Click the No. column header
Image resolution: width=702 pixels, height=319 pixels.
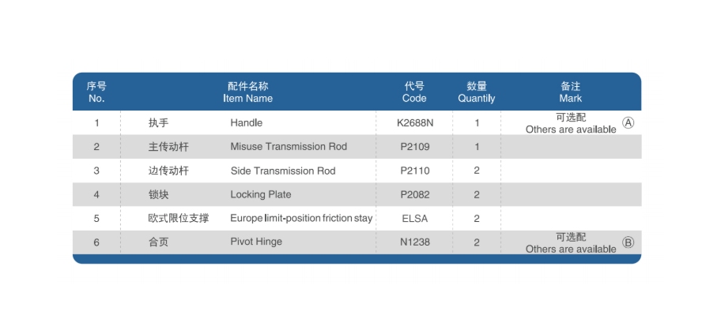click(x=96, y=92)
